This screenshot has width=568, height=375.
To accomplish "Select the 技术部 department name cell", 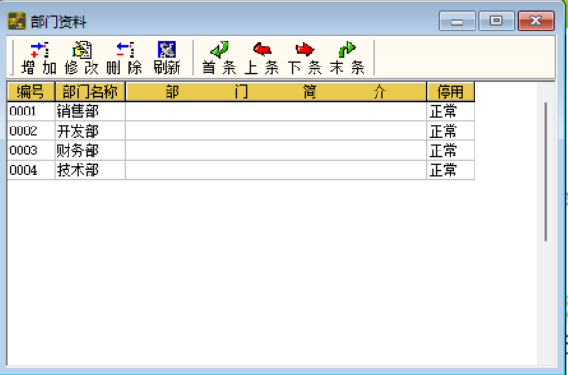I will point(90,170).
